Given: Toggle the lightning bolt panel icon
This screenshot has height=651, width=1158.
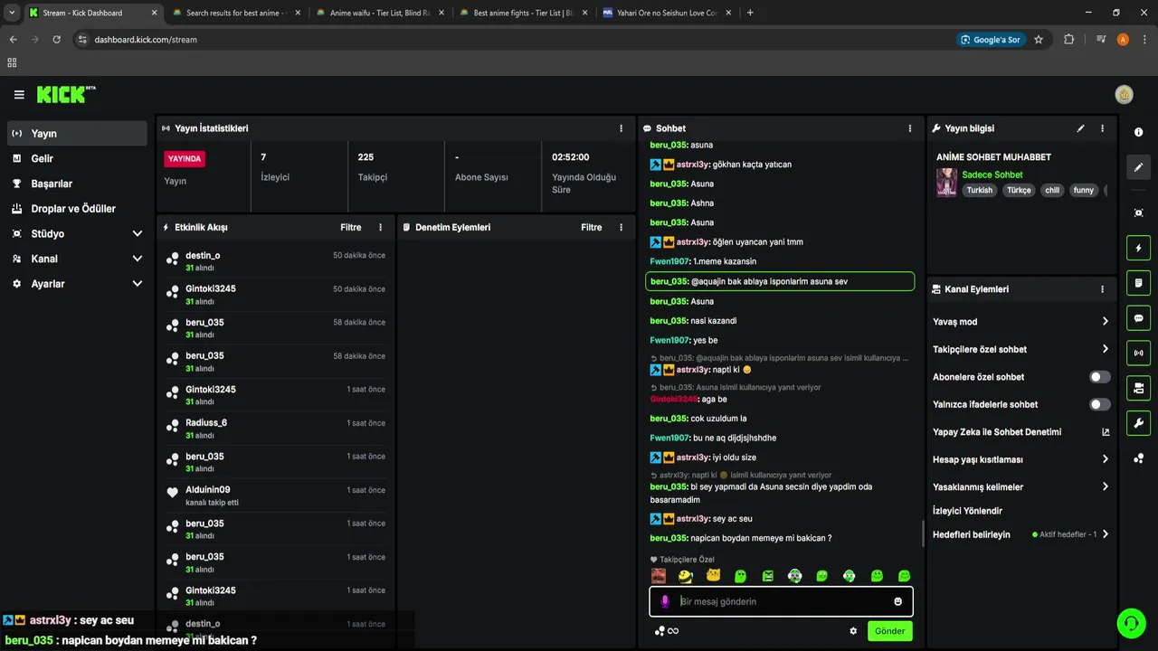Looking at the screenshot, I should tap(1138, 248).
